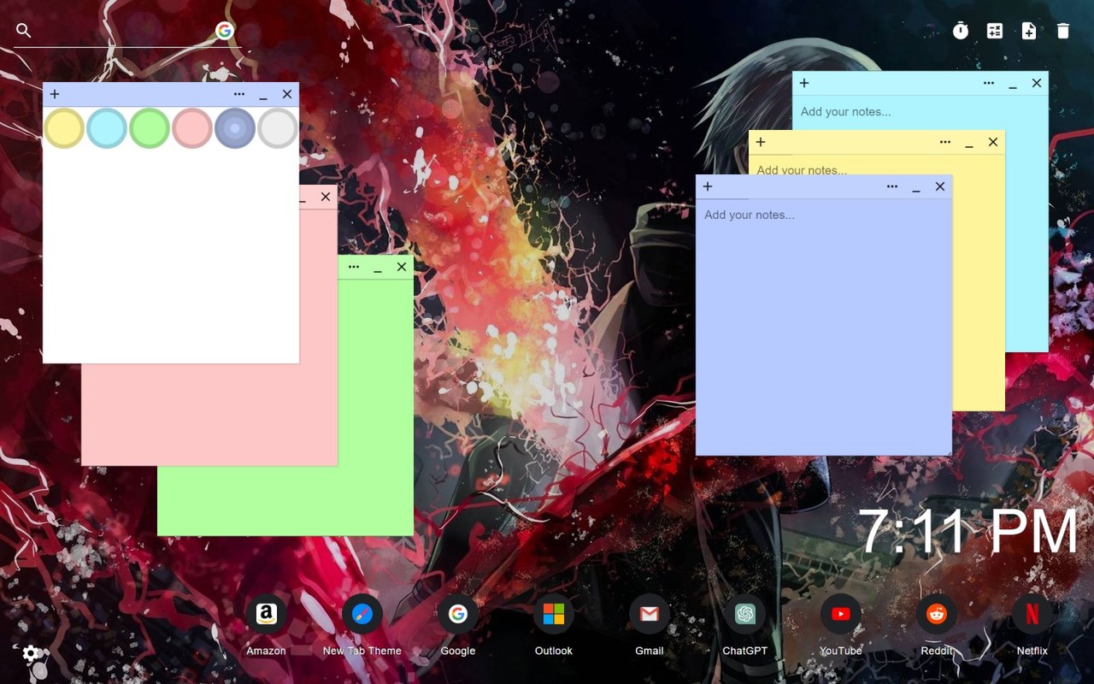Click the plus icon on the purple note
This screenshot has height=684, width=1094.
(708, 186)
